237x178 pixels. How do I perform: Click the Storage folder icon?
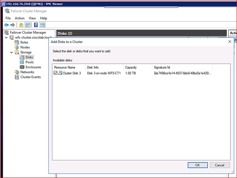click(17, 52)
